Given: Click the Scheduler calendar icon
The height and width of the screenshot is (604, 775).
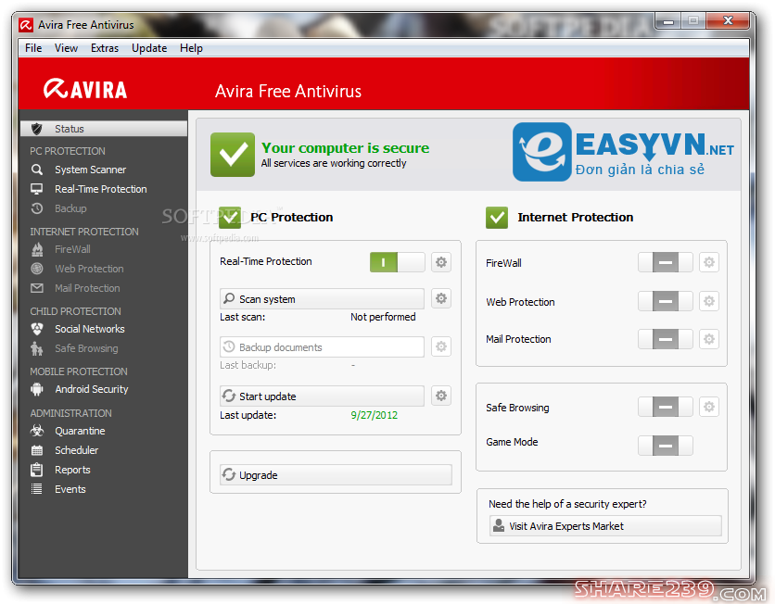Looking at the screenshot, I should (36, 450).
